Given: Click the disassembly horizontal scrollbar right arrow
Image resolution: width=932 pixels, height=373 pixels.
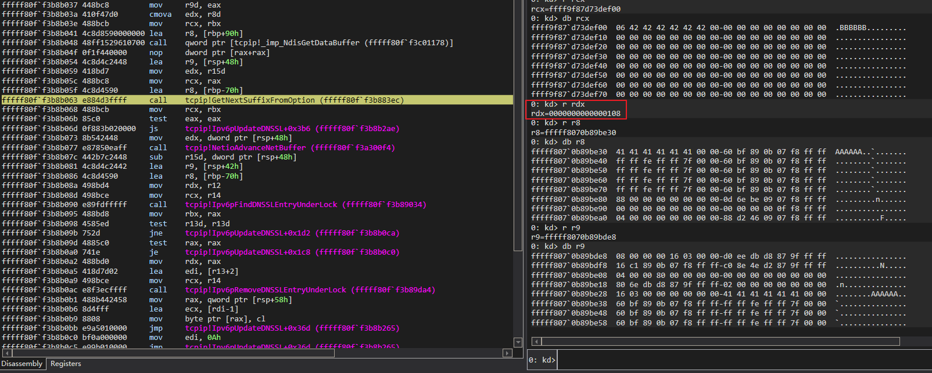Looking at the screenshot, I should [x=507, y=353].
